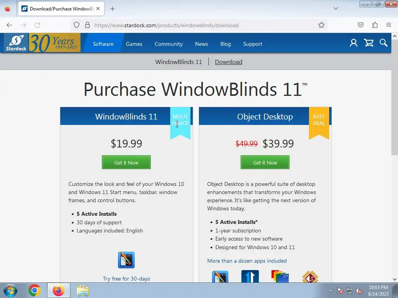Click the muted volume tray icon
The width and height of the screenshot is (398, 298).
(359, 291)
